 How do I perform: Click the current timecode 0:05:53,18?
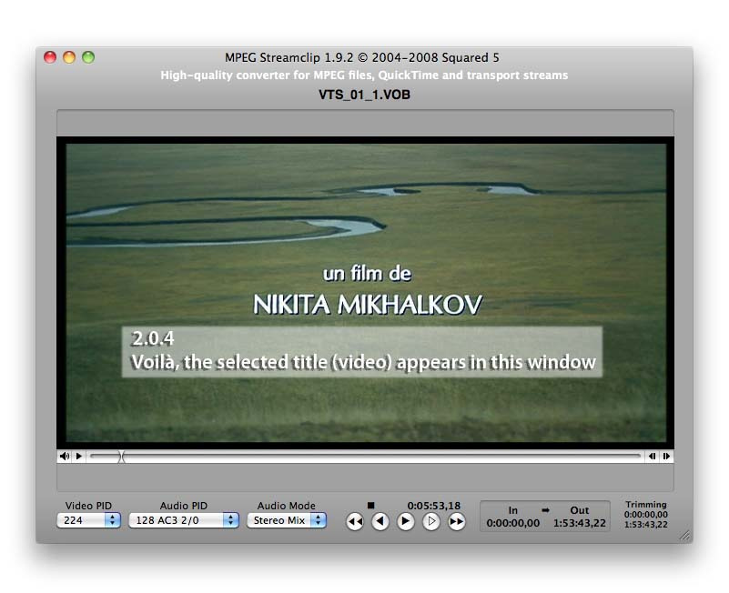pos(434,505)
